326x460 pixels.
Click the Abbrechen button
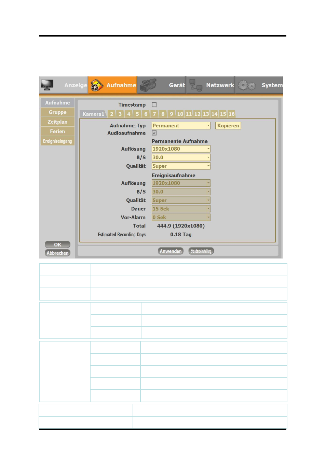click(x=57, y=253)
